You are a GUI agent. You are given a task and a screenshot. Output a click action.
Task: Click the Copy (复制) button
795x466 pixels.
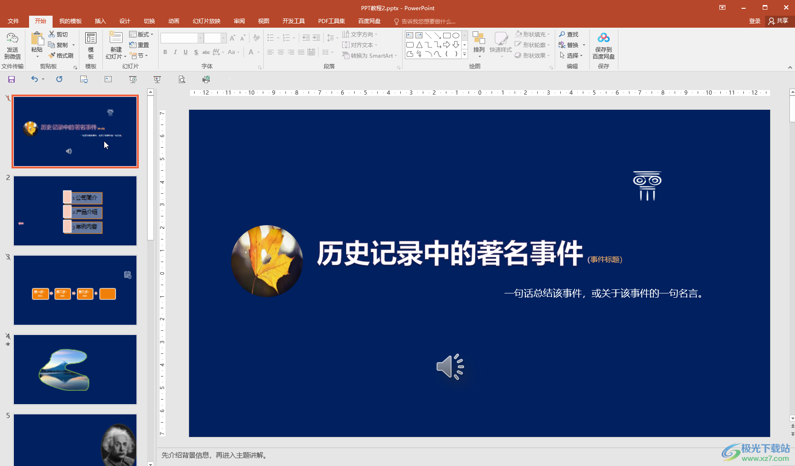tap(58, 45)
